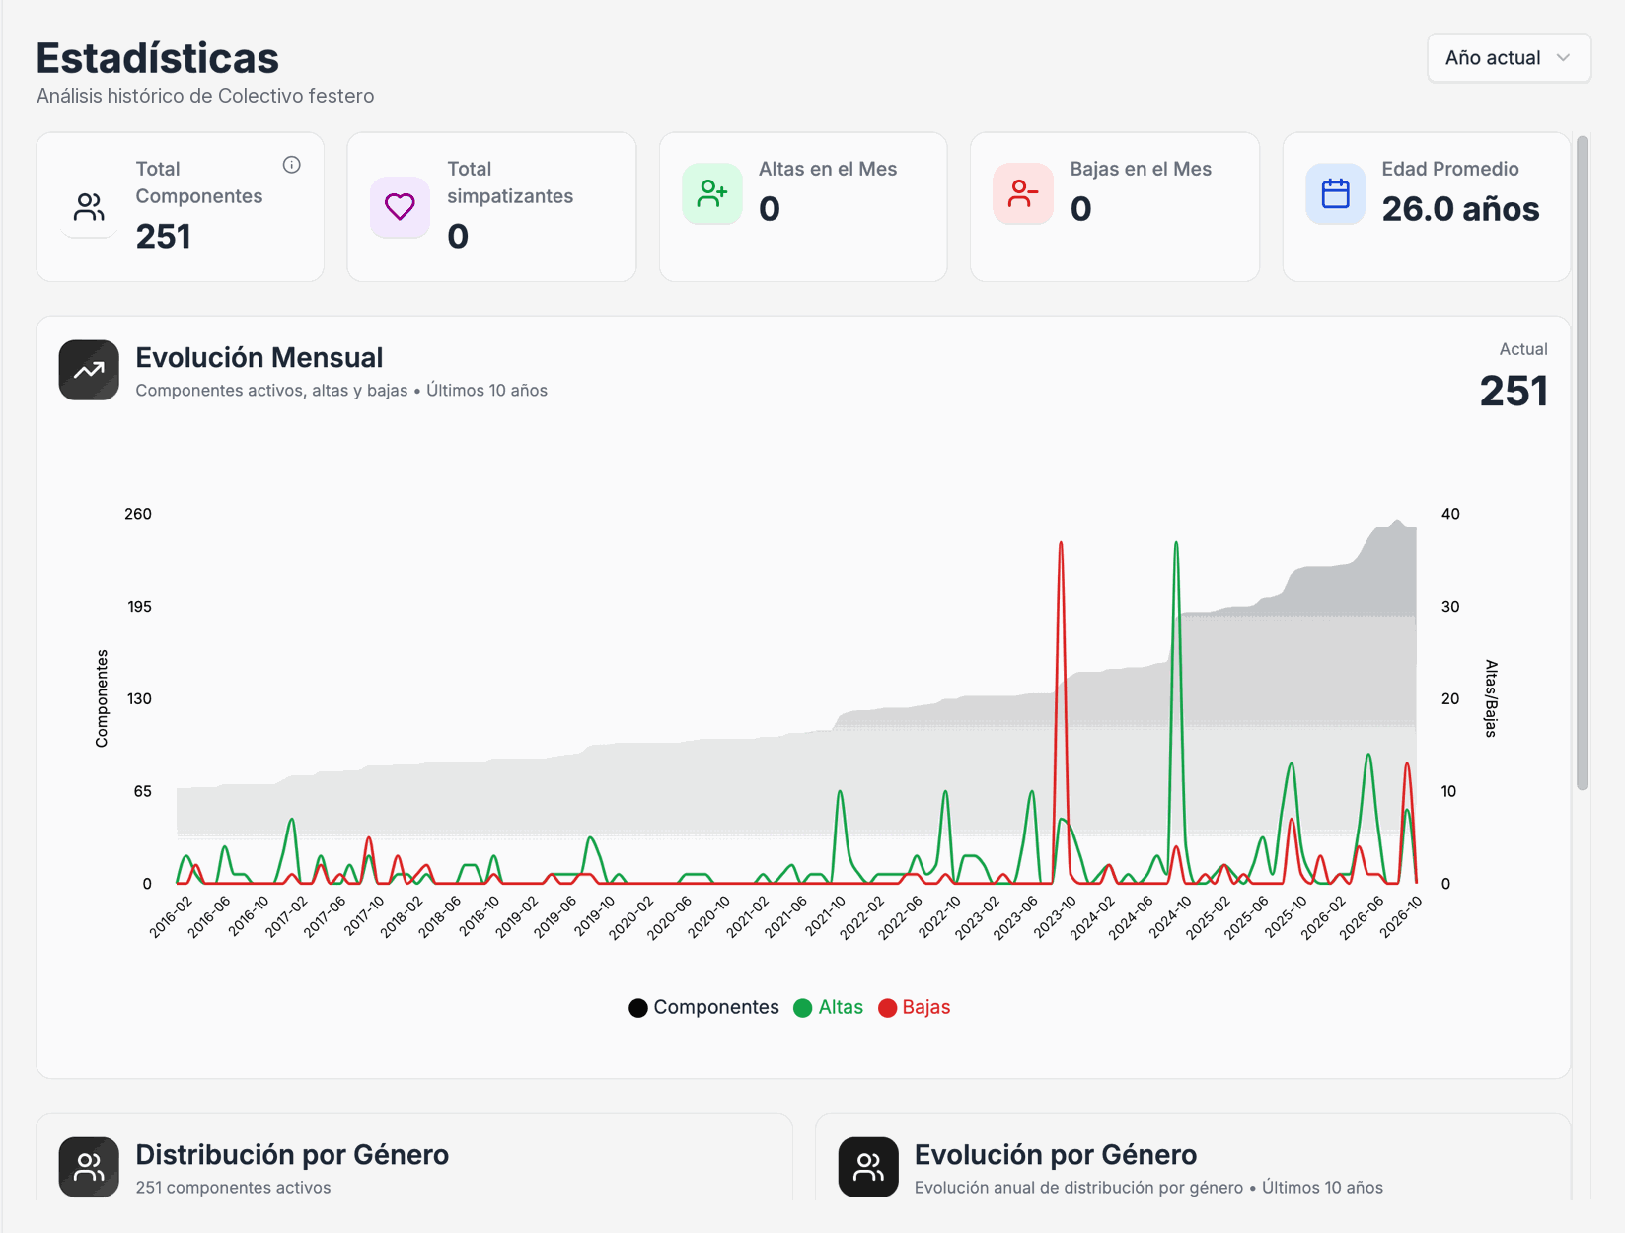Click the add-user icon for Altas en el Mes

(x=711, y=193)
